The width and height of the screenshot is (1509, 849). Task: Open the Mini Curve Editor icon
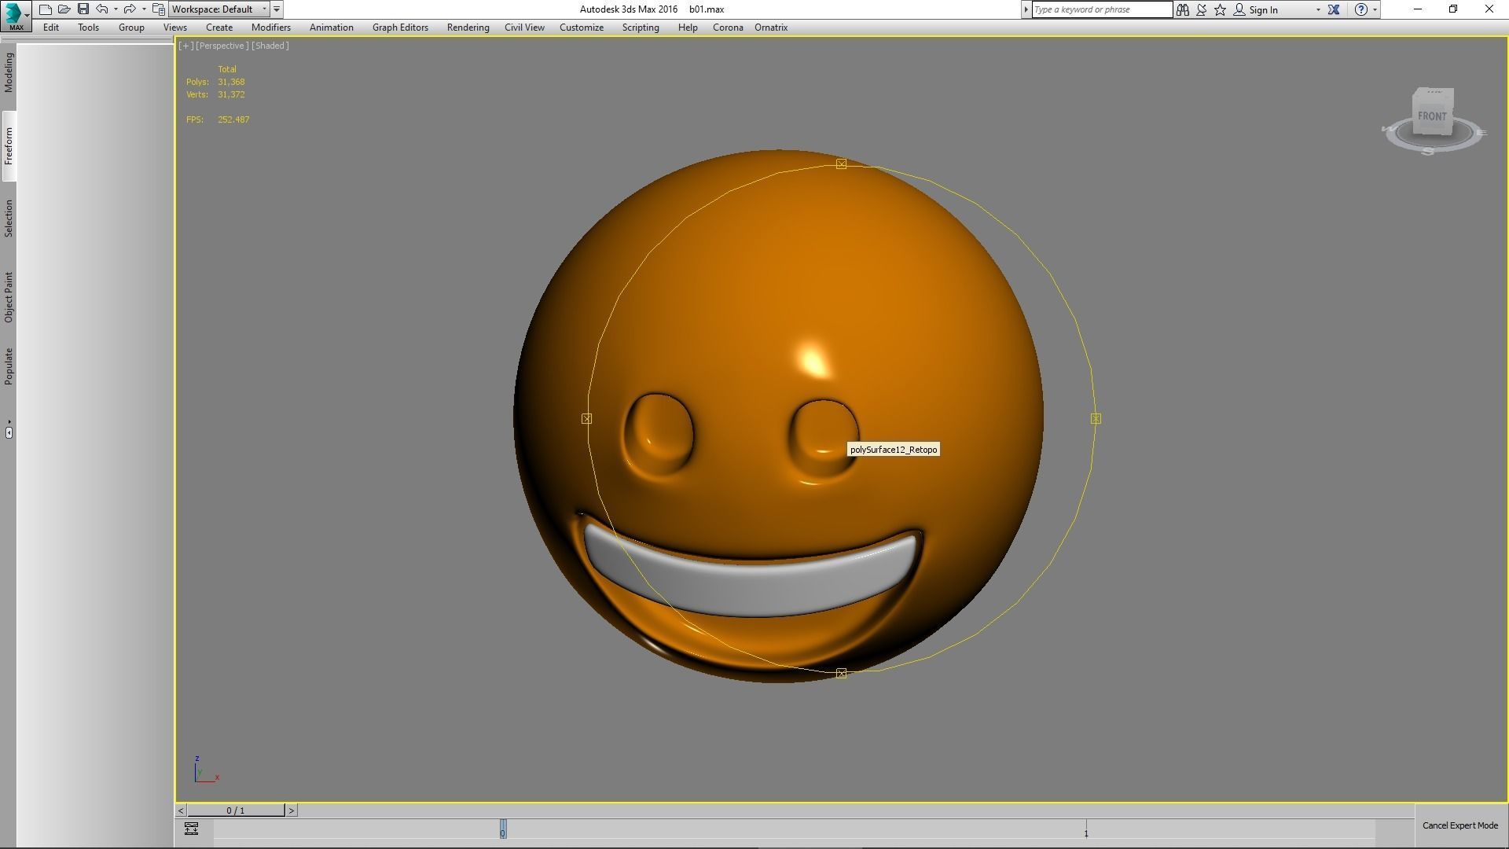[x=191, y=829]
